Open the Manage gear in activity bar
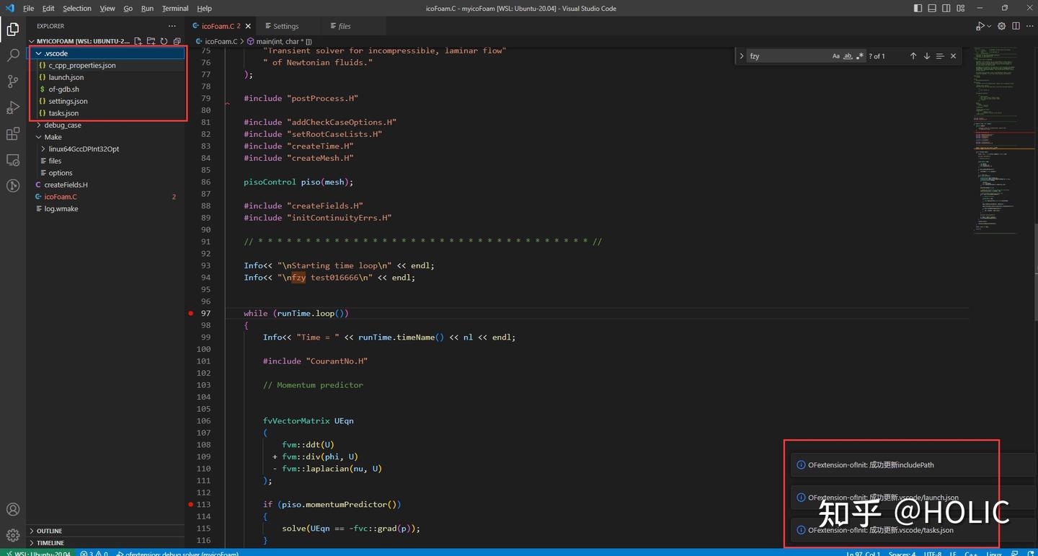The height and width of the screenshot is (556, 1038). pyautogui.click(x=13, y=535)
